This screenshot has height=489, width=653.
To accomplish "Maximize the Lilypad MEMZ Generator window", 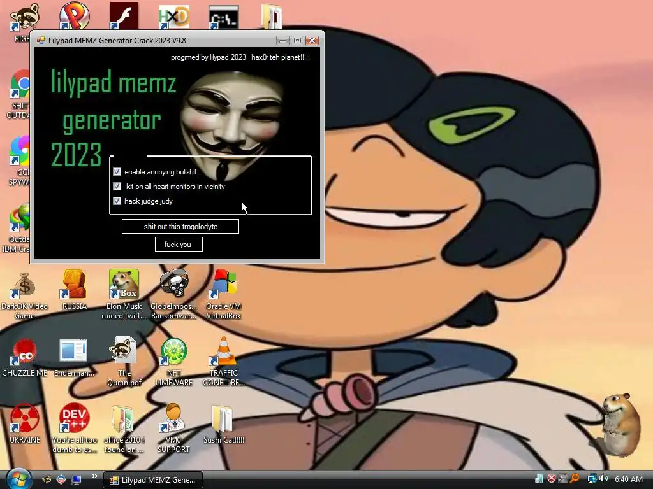I will point(297,40).
